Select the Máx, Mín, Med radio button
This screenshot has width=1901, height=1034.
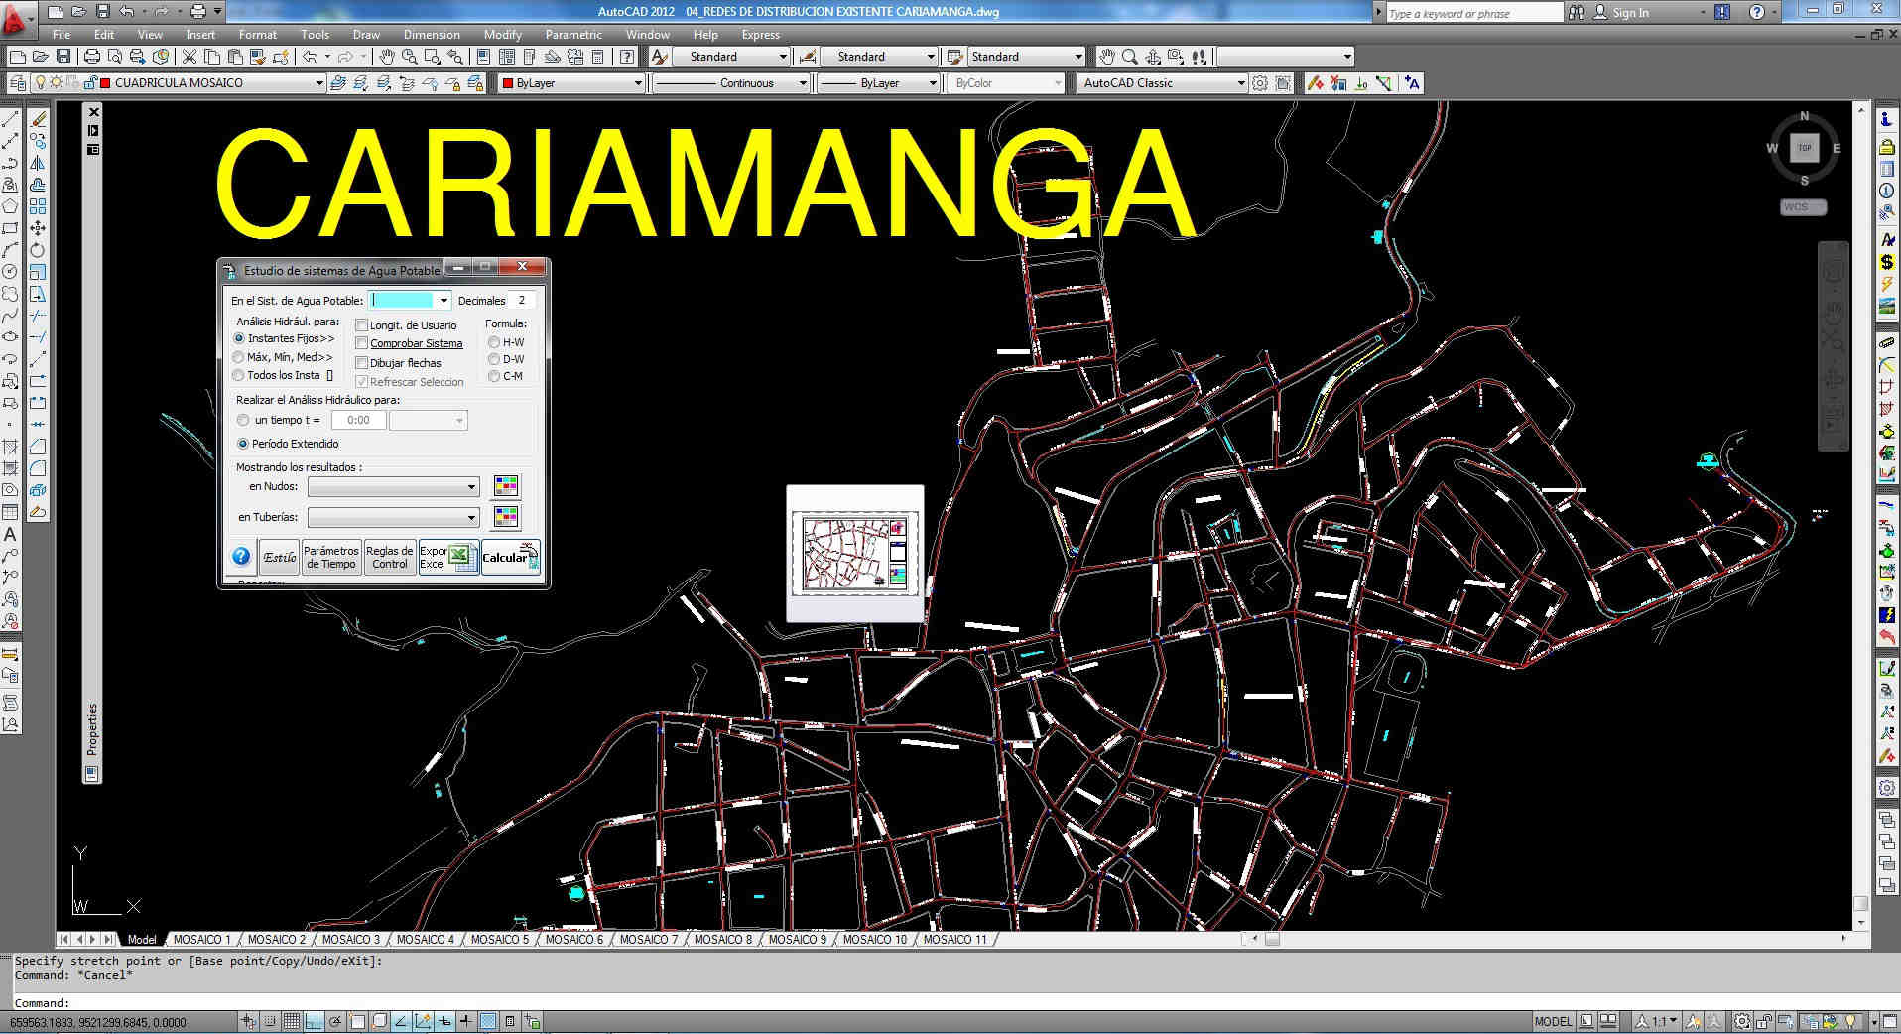click(239, 357)
